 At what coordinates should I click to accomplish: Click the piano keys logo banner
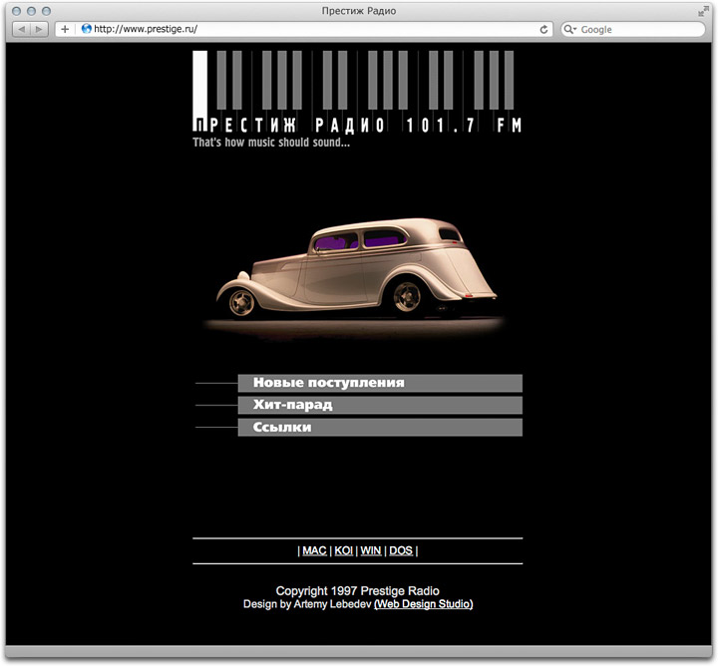coord(357,92)
